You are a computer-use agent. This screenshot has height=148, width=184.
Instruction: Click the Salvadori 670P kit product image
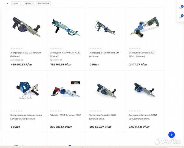[x=27, y=90]
